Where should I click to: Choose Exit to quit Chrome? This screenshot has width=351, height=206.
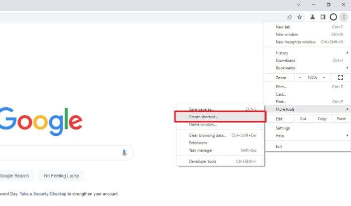307,147
